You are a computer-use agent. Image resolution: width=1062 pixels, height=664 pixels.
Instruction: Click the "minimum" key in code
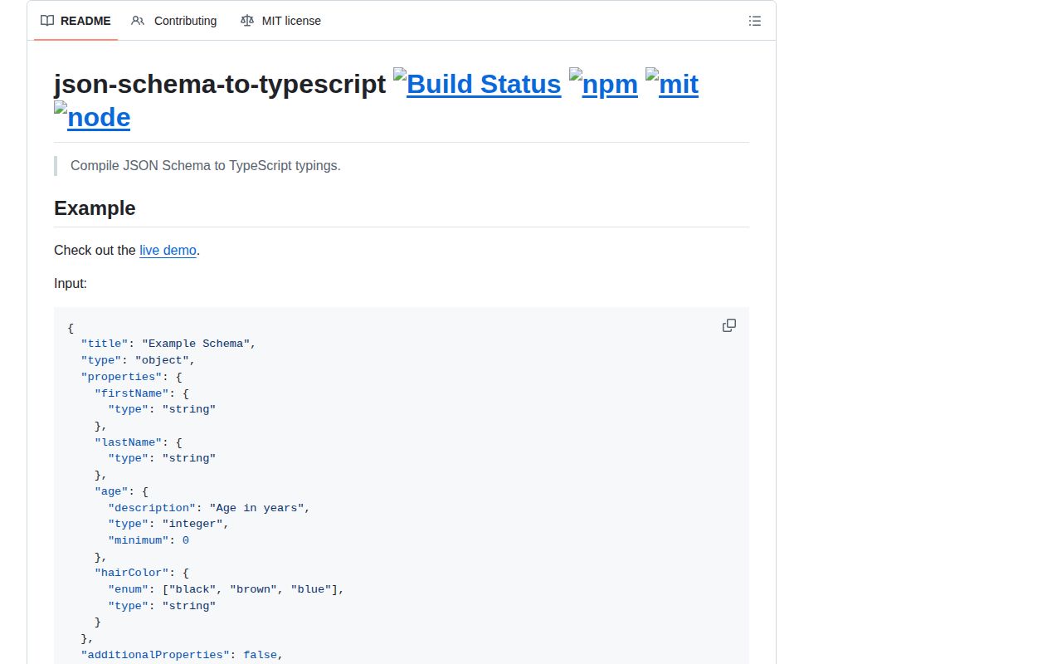pos(138,540)
